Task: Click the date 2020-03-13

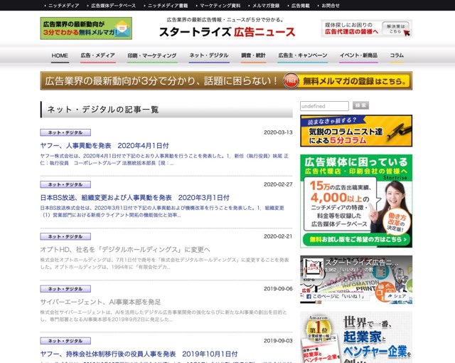Action: pyautogui.click(x=278, y=132)
